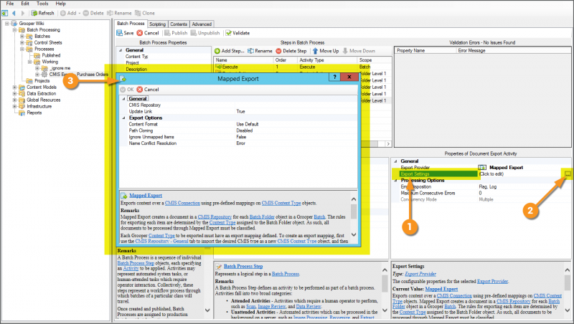The width and height of the screenshot is (574, 324).
Task: Switch to the Scripting tab
Action: (157, 24)
